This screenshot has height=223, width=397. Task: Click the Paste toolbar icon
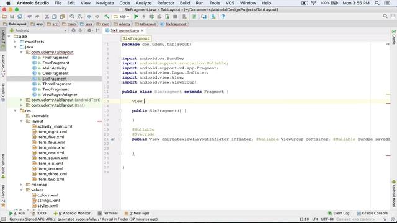click(62, 17)
